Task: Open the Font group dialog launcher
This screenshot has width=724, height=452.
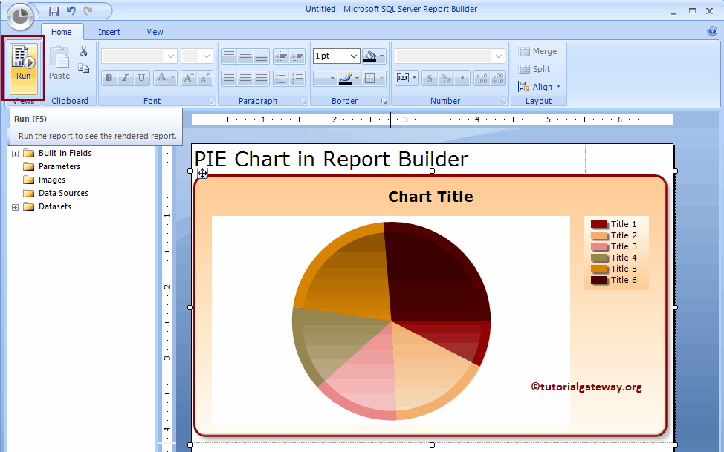Action: [211, 102]
